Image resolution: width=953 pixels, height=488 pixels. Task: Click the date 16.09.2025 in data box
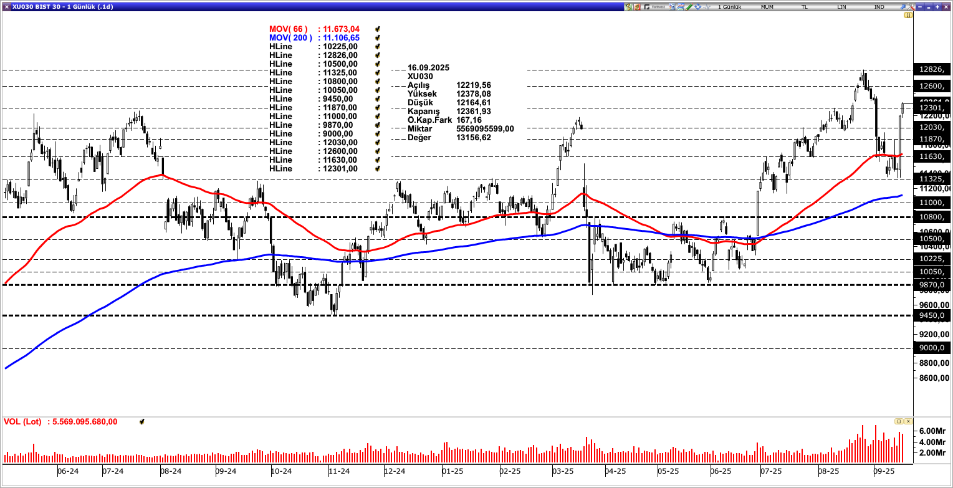428,67
